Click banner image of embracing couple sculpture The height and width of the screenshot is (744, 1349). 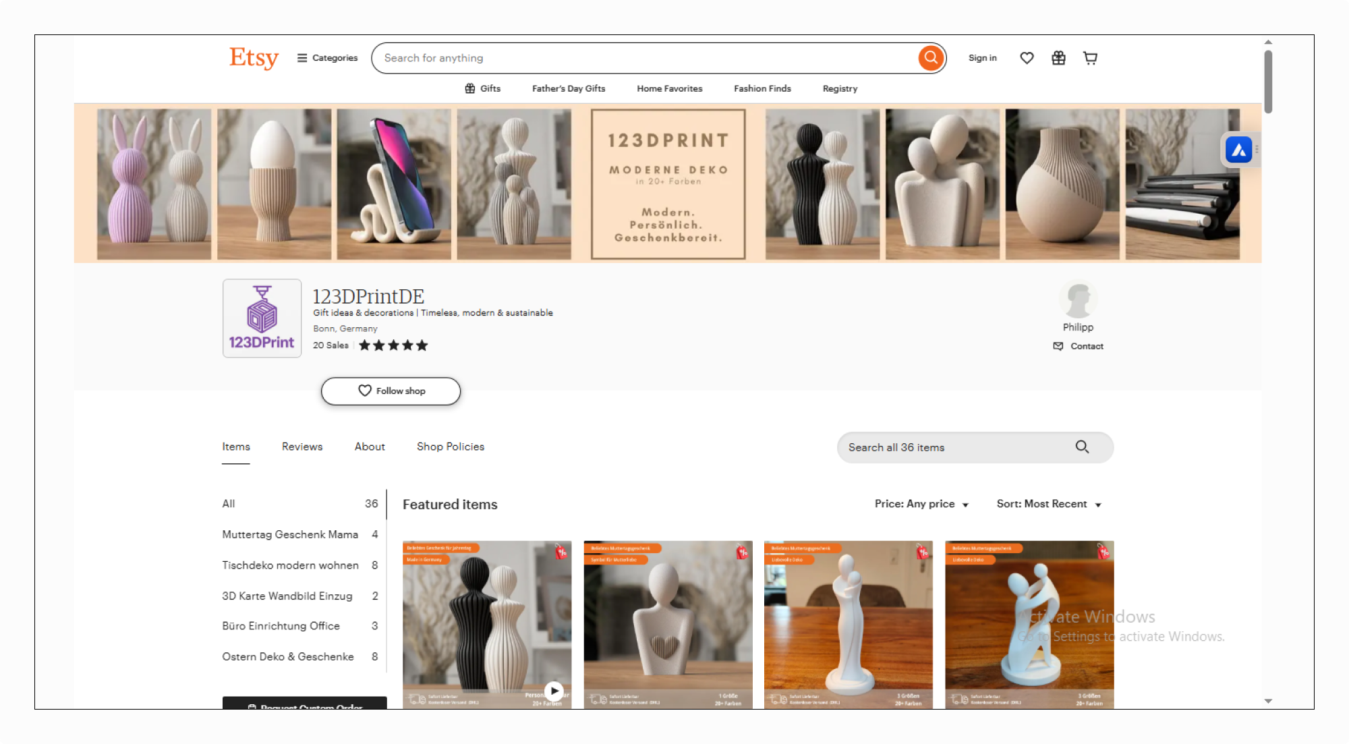point(942,184)
